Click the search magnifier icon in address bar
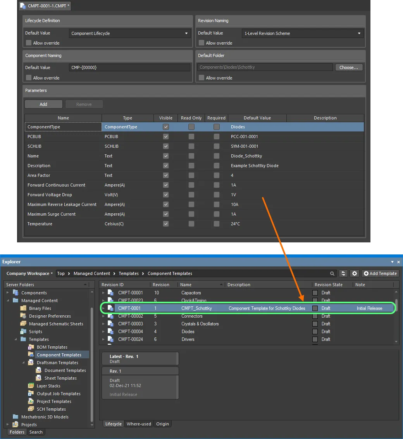The image size is (403, 439). [332, 273]
